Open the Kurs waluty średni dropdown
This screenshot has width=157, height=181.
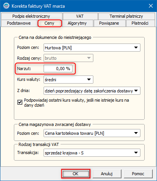click(68, 80)
